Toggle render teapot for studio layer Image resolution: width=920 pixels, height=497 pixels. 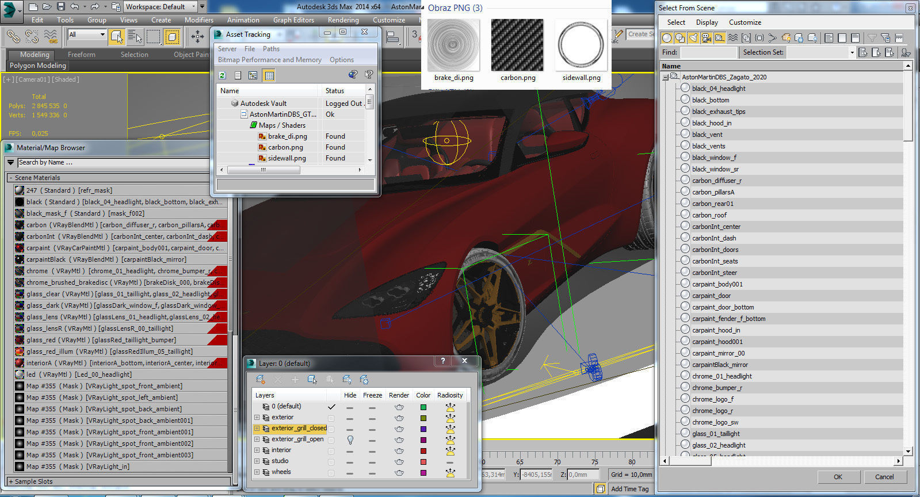pyautogui.click(x=399, y=462)
